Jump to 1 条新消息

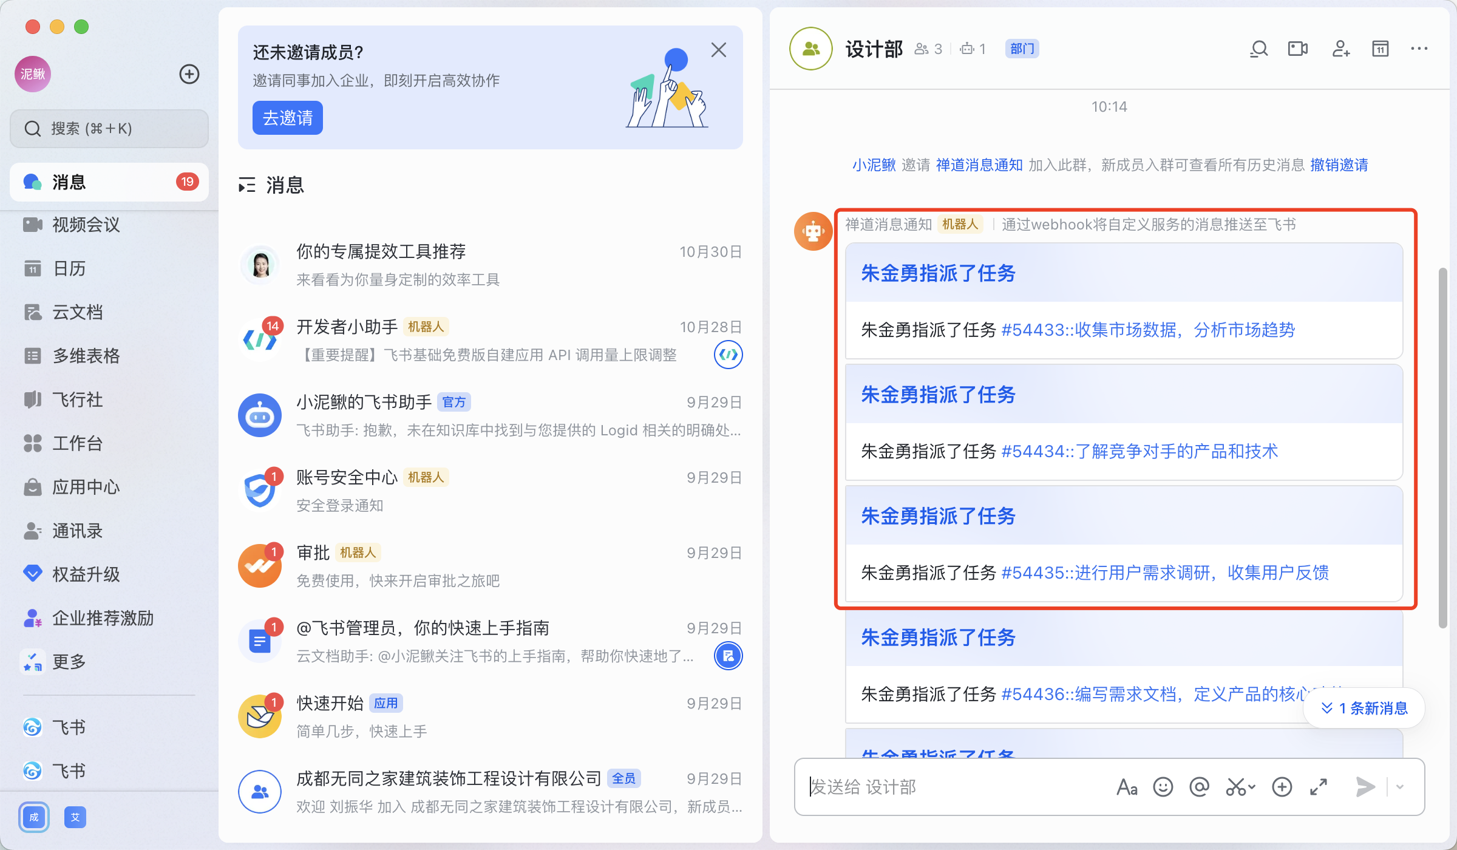[1364, 708]
